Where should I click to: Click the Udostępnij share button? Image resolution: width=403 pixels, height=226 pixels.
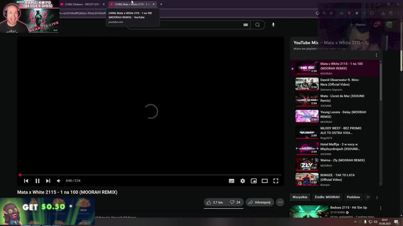pos(260,202)
